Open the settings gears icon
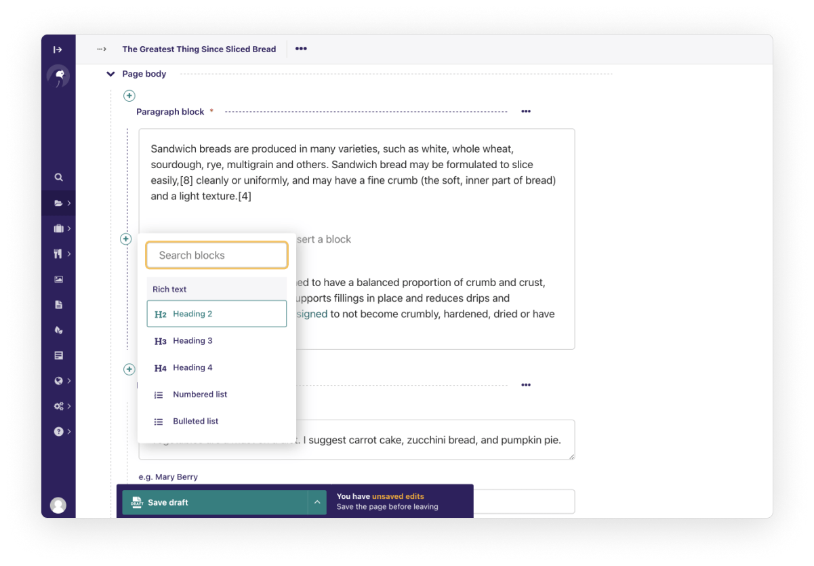 (x=57, y=405)
